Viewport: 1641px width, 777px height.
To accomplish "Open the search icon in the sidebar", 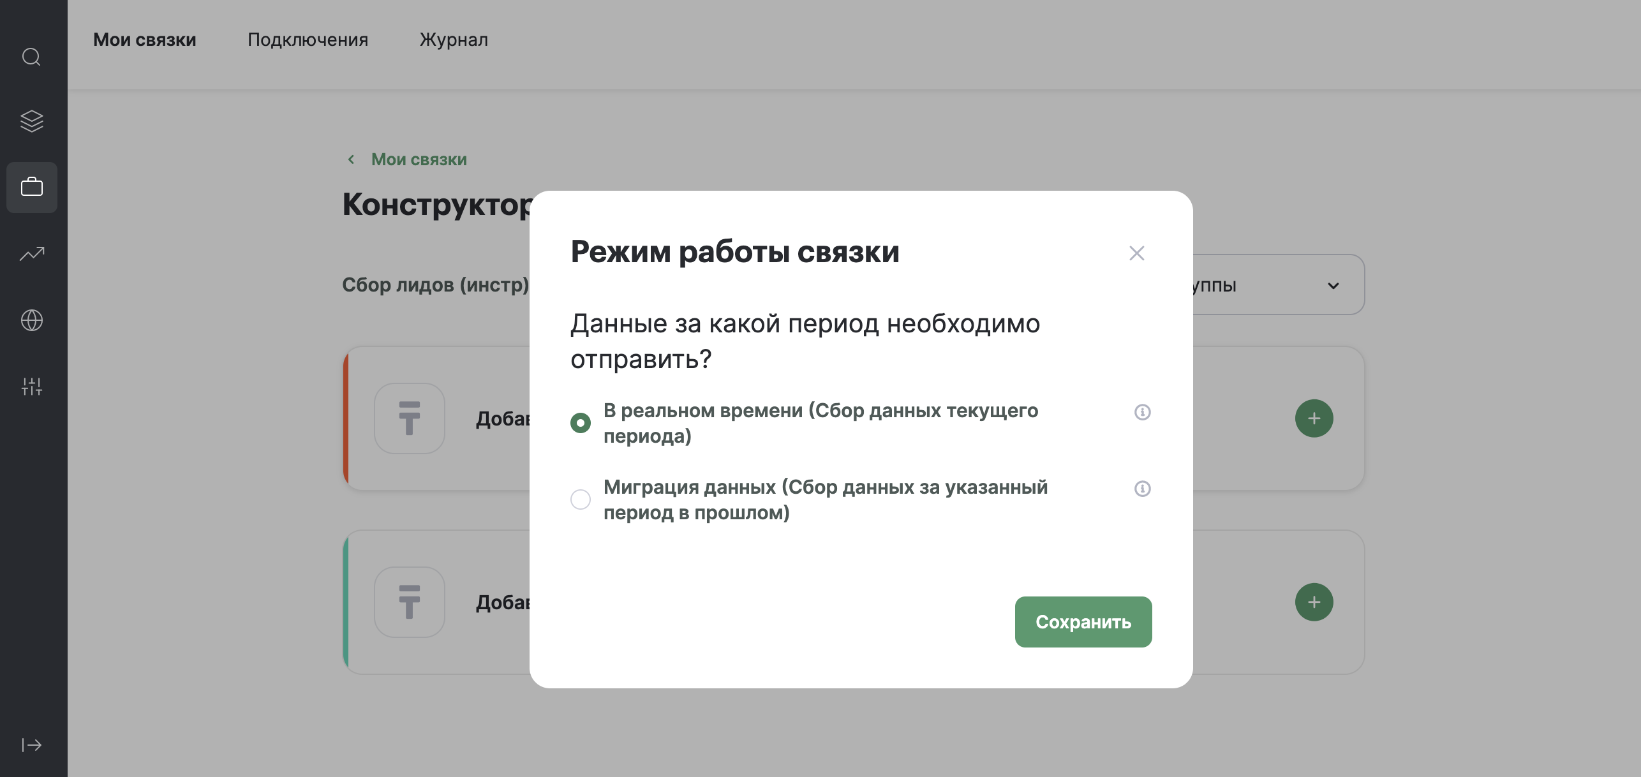I will (x=31, y=57).
